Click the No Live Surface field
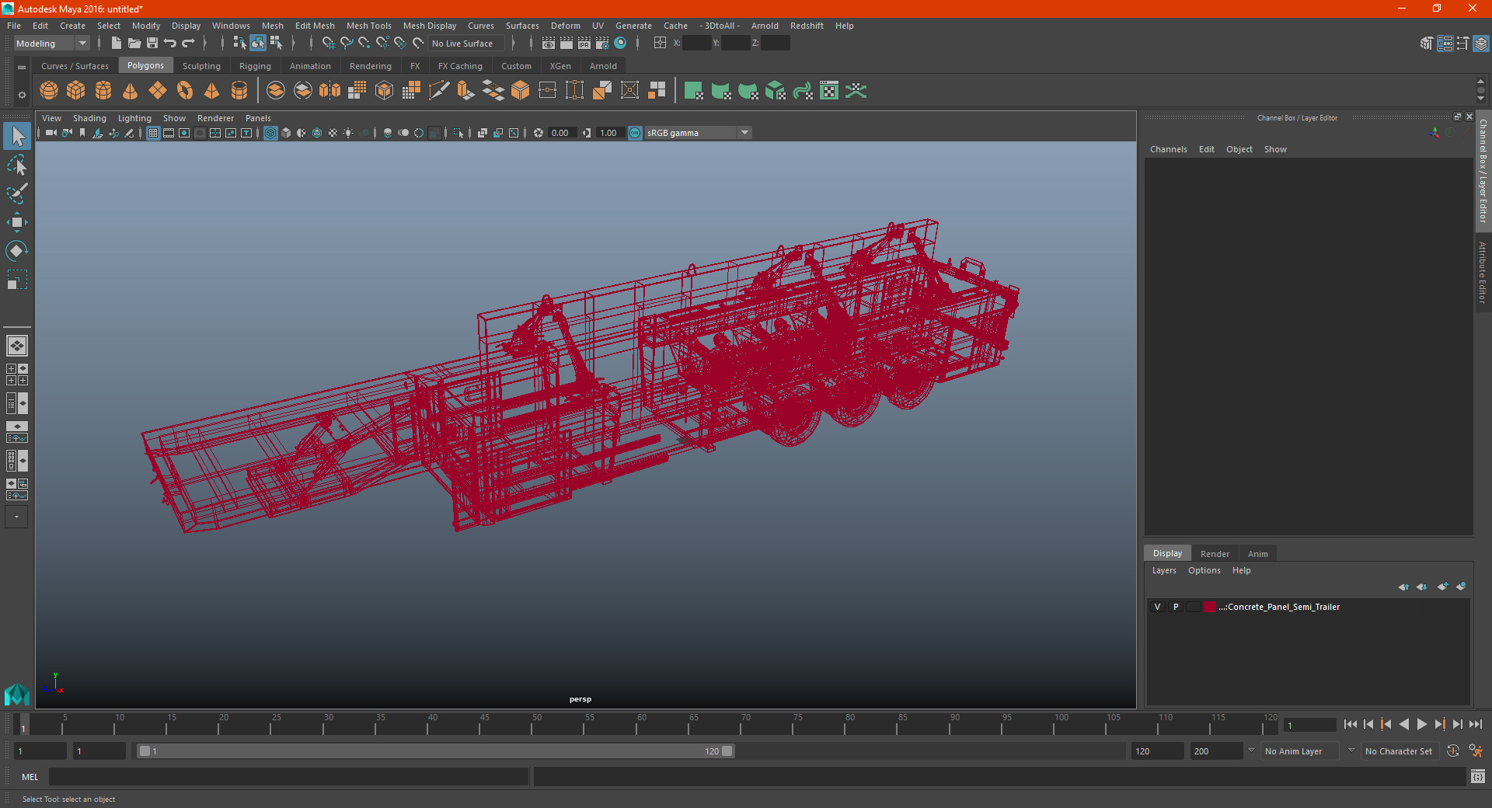This screenshot has height=808, width=1492. tap(466, 44)
